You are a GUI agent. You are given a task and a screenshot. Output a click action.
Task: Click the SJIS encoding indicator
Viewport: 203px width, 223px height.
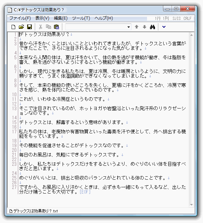click(x=177, y=19)
